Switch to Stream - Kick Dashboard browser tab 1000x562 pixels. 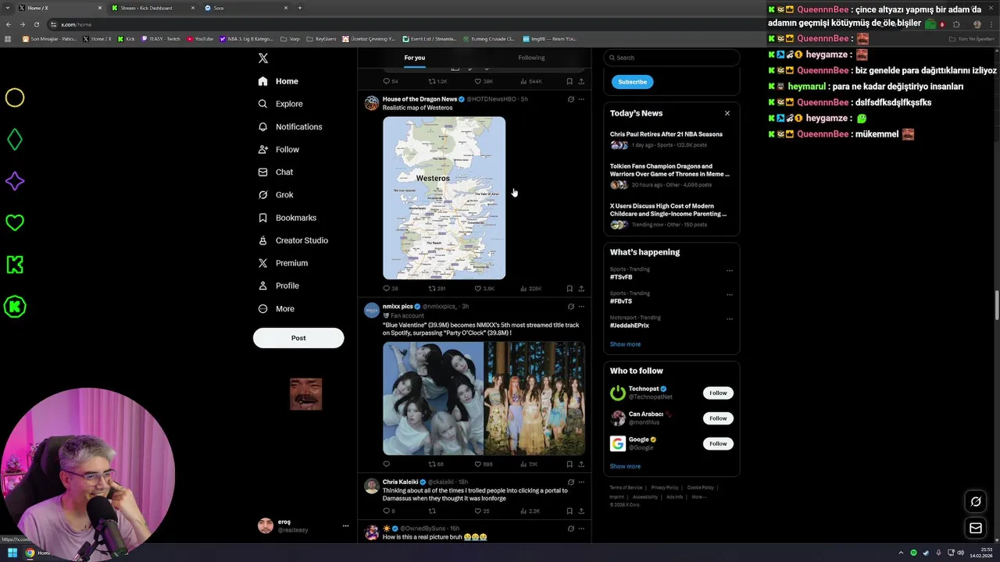[152, 8]
